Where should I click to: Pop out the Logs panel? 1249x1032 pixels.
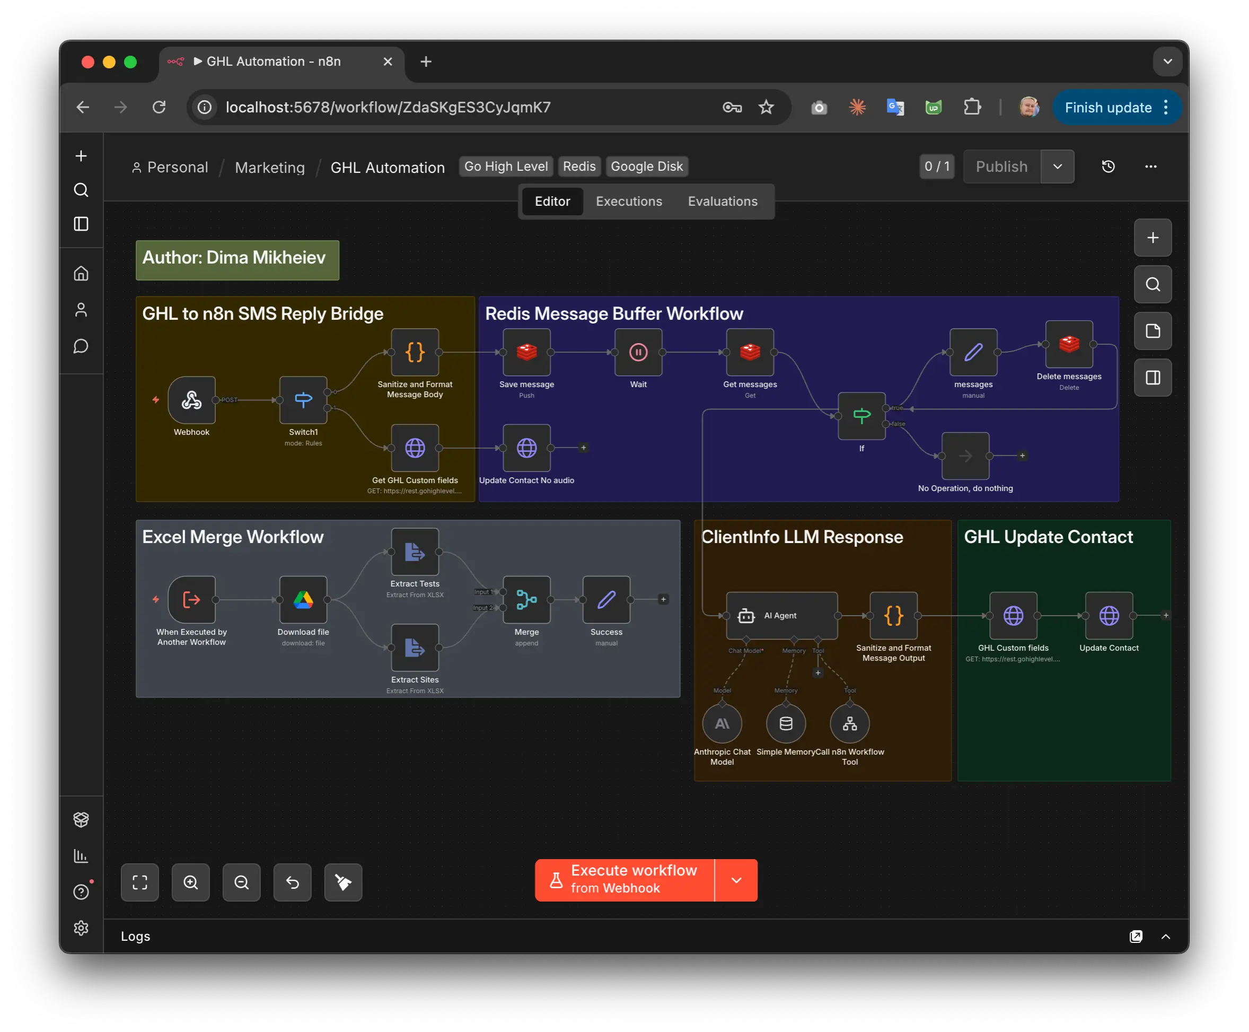coord(1136,937)
